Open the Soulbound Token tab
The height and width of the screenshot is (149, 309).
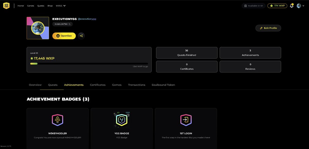163,85
